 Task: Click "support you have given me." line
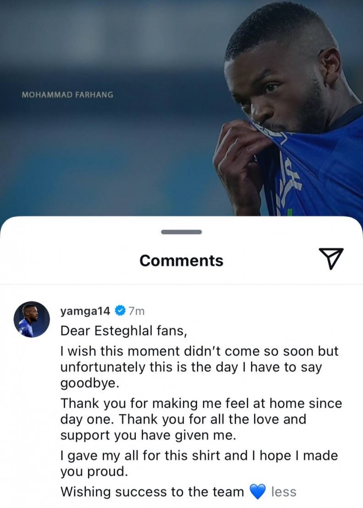[148, 435]
